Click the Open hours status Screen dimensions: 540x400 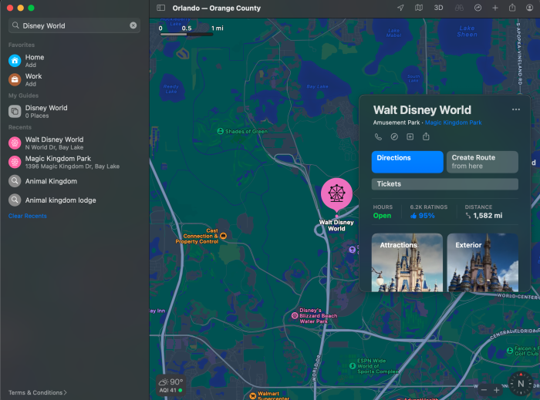[x=383, y=216]
